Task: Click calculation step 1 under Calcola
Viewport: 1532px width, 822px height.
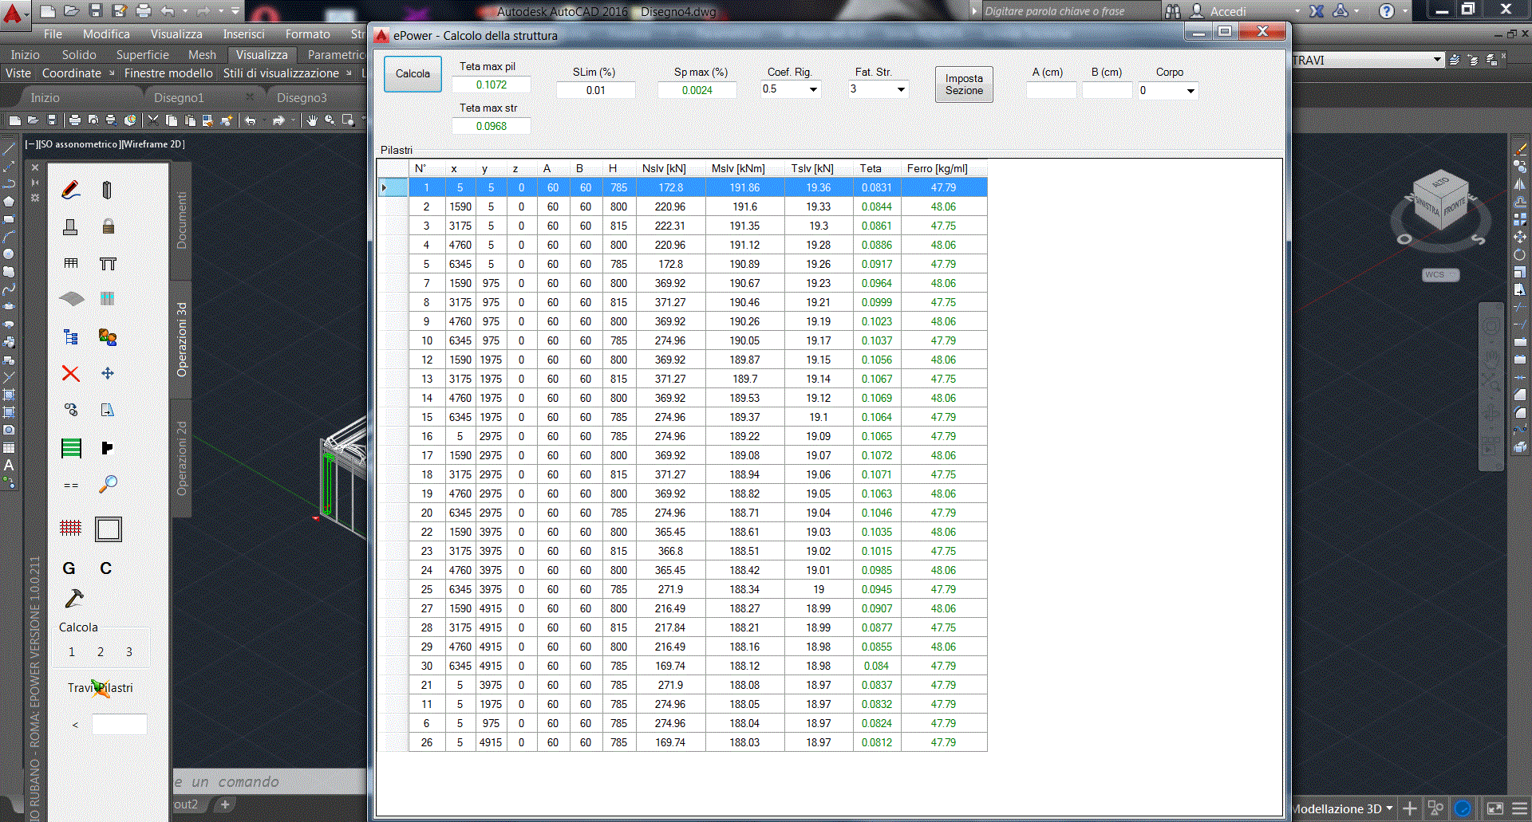Action: 72,652
